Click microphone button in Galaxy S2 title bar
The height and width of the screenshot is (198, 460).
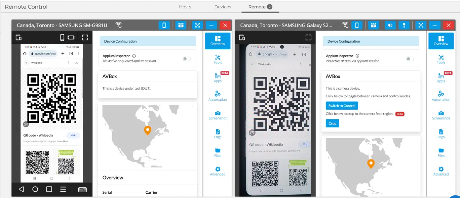[x=404, y=25]
